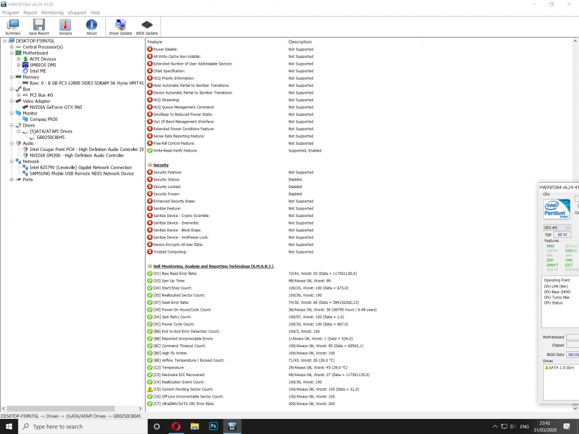Collapse the DESKTOP-F59N7GL root node

5,41
